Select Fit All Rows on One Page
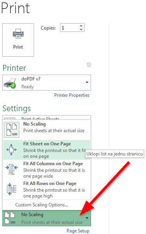Viewport: 146px width, 234px height. 46,190
